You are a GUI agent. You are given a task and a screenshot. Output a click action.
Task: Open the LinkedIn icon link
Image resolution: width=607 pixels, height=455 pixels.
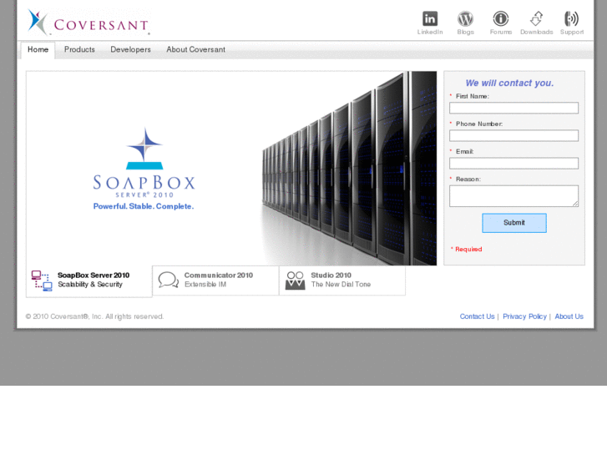430,18
